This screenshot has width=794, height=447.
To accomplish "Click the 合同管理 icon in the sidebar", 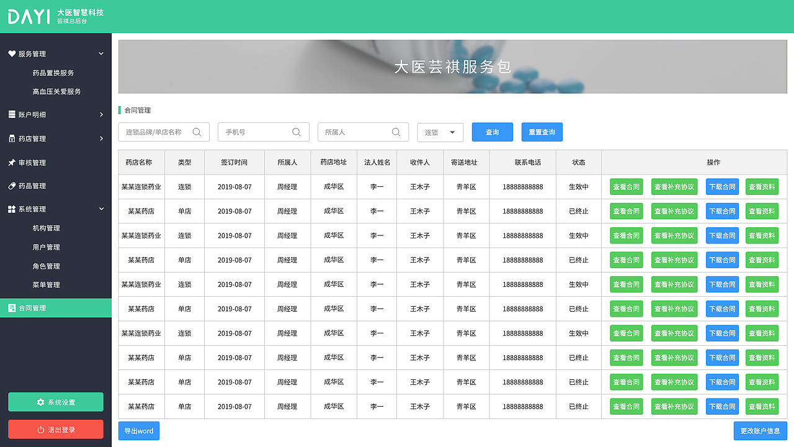I will [x=12, y=308].
